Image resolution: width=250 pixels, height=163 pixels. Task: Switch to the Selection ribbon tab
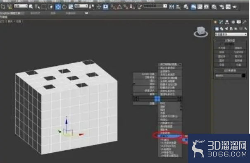coord(53,13)
